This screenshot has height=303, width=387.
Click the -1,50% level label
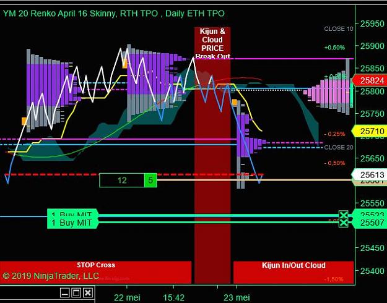point(334,279)
